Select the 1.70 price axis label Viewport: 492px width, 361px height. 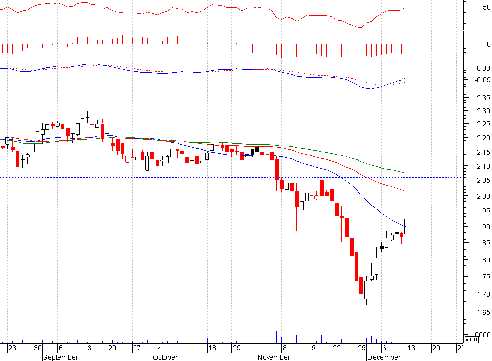[x=483, y=294]
